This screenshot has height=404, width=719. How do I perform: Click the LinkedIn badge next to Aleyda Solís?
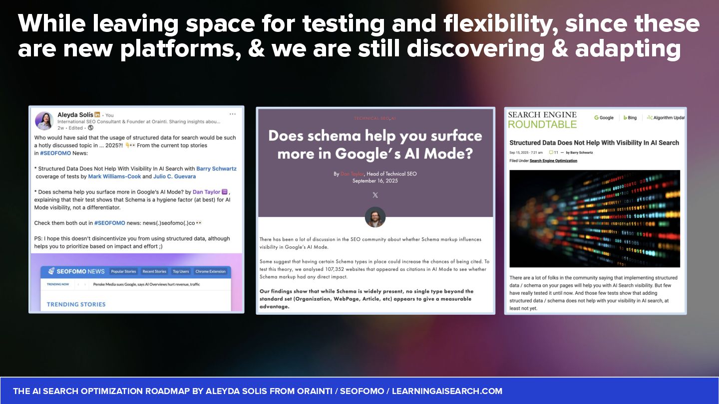(97, 115)
